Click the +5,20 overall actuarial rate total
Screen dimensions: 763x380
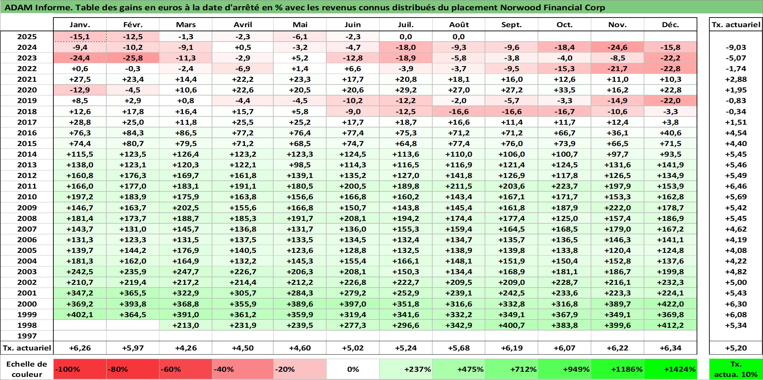[736, 348]
